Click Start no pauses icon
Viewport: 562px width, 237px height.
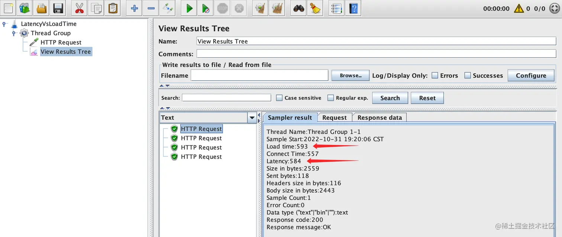tap(206, 8)
